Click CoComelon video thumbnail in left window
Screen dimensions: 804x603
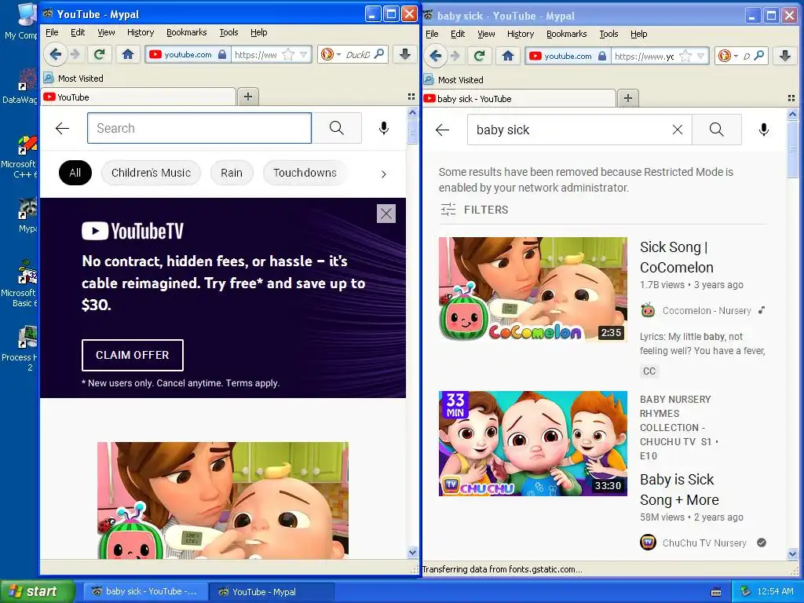(x=222, y=500)
